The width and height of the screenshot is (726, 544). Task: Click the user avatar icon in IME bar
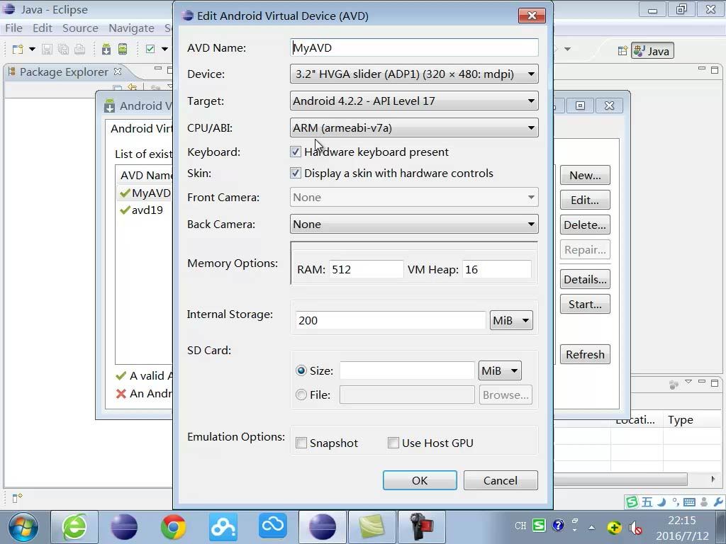pyautogui.click(x=704, y=501)
